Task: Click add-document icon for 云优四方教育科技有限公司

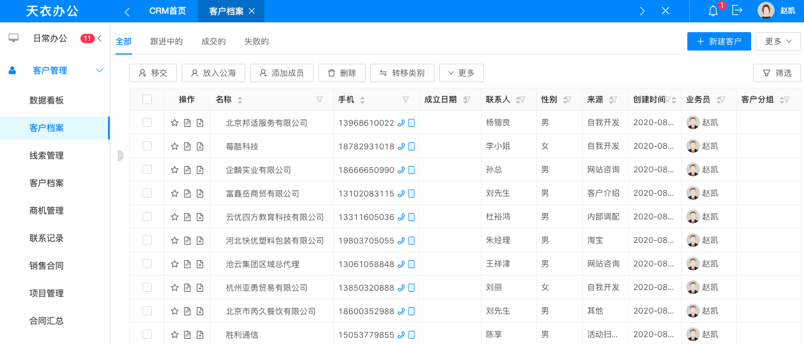Action: click(200, 217)
